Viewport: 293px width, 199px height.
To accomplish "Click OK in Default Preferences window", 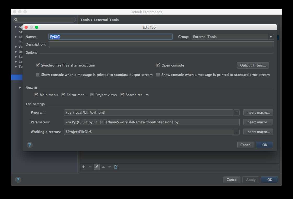I will (270, 180).
